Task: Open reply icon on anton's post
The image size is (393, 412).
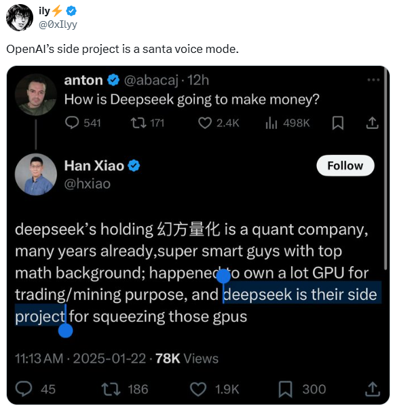Action: pyautogui.click(x=72, y=123)
